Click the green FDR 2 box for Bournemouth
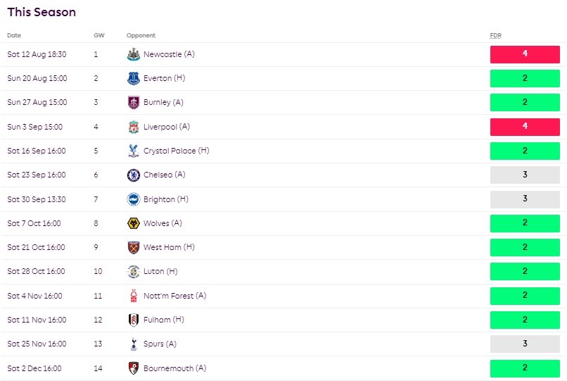 click(525, 368)
